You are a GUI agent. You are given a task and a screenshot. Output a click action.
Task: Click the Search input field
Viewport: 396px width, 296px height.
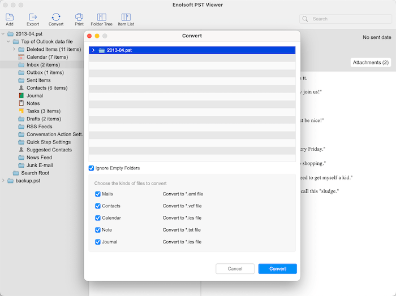coord(345,19)
